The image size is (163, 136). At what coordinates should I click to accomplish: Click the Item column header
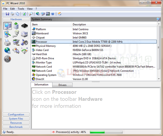point(51,24)
